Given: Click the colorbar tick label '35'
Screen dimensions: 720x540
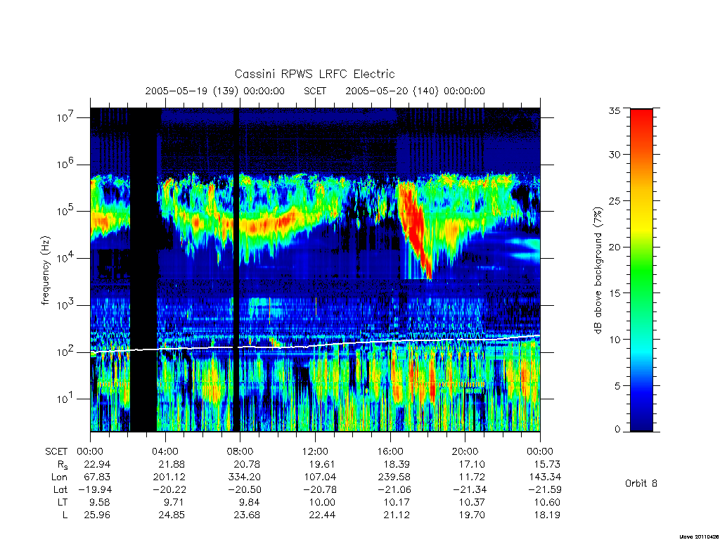Looking at the screenshot, I should (x=615, y=110).
